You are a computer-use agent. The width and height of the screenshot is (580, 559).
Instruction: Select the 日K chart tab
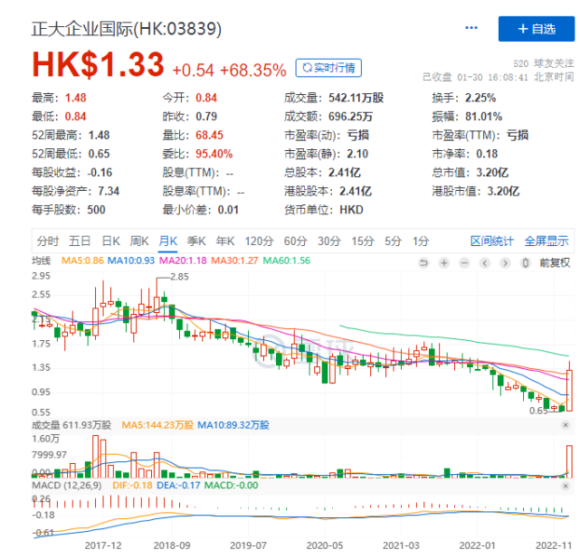110,241
